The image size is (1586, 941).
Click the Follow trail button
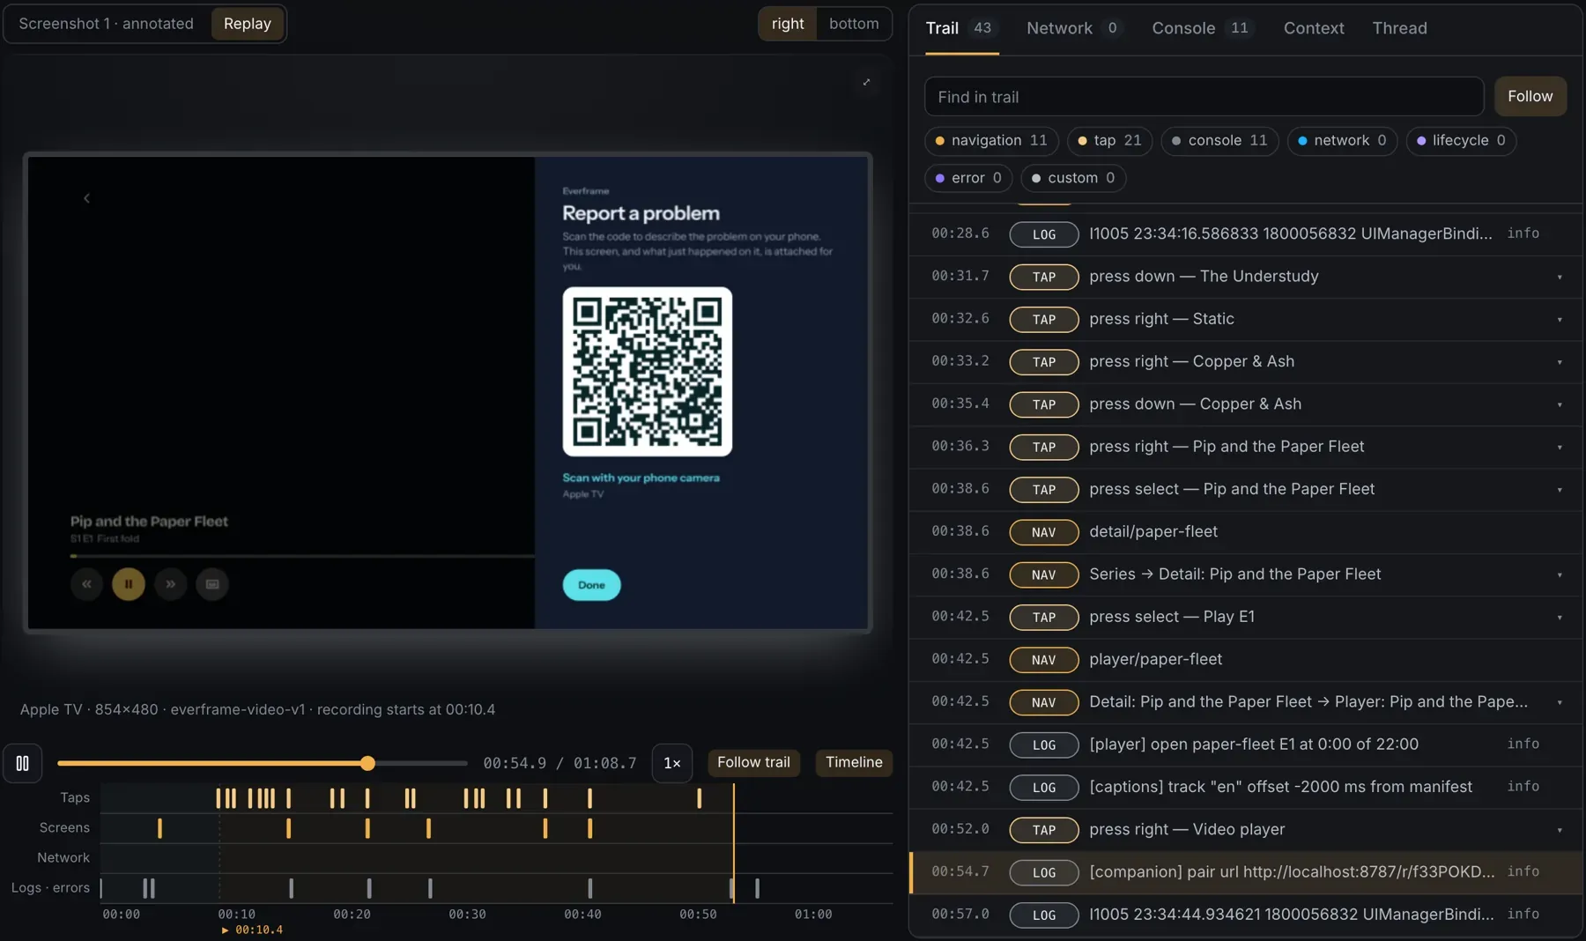coord(753,763)
